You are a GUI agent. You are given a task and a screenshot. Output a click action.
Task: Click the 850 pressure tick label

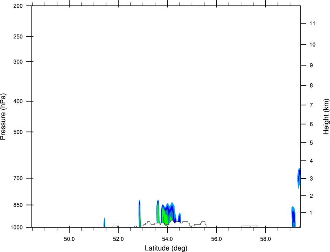(x=18, y=205)
